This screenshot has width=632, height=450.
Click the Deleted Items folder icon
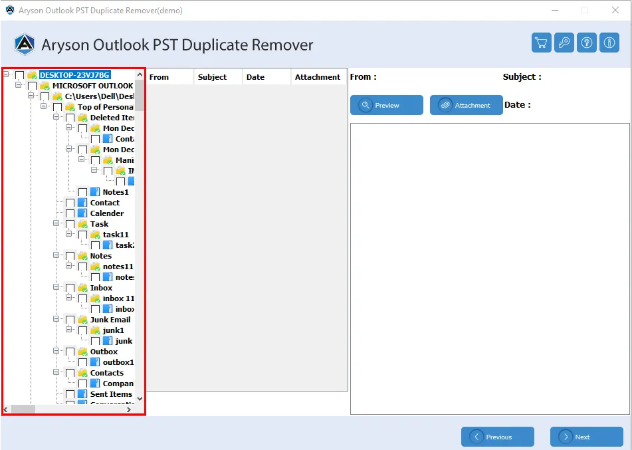click(82, 118)
